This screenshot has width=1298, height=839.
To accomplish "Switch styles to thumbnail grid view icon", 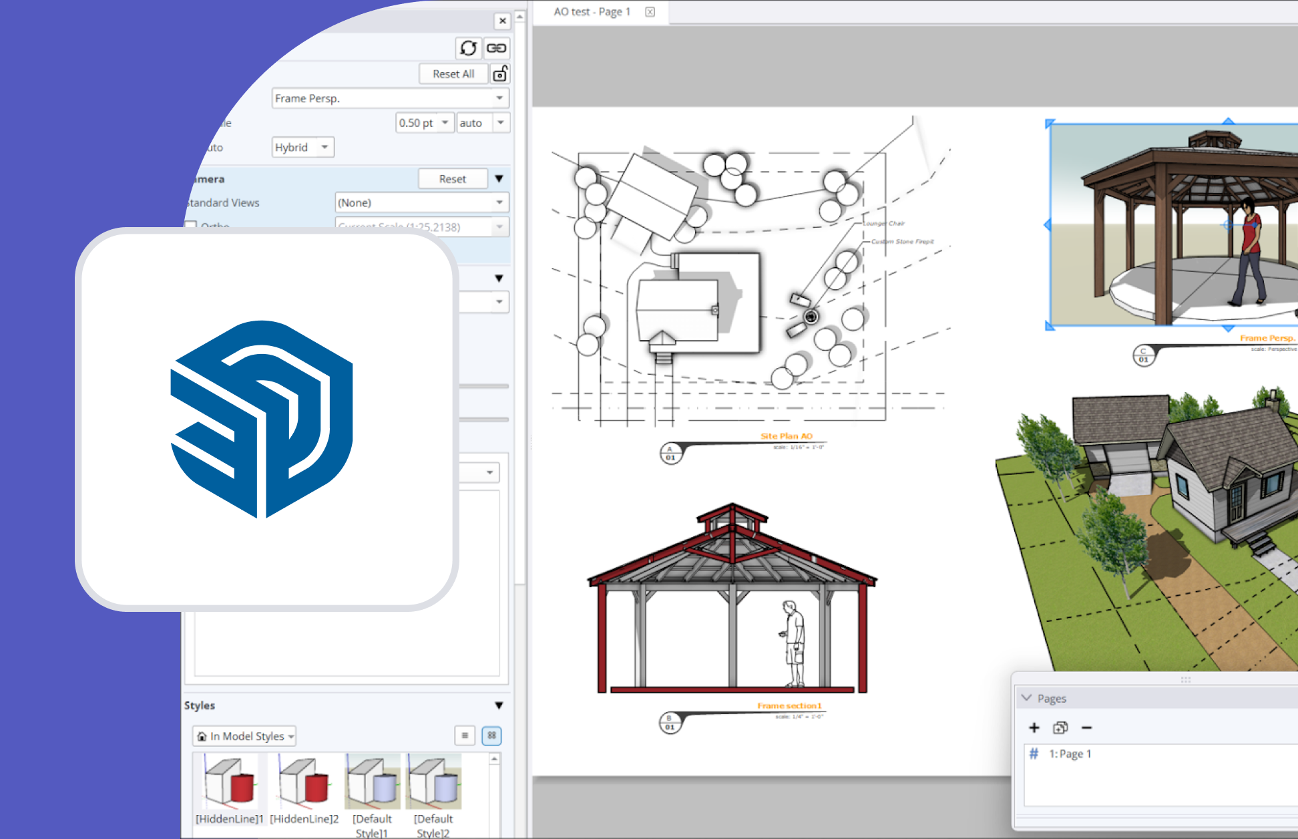I will (x=491, y=735).
